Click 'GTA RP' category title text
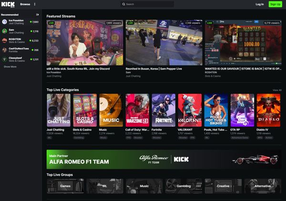286x201 pixels. 235,130
